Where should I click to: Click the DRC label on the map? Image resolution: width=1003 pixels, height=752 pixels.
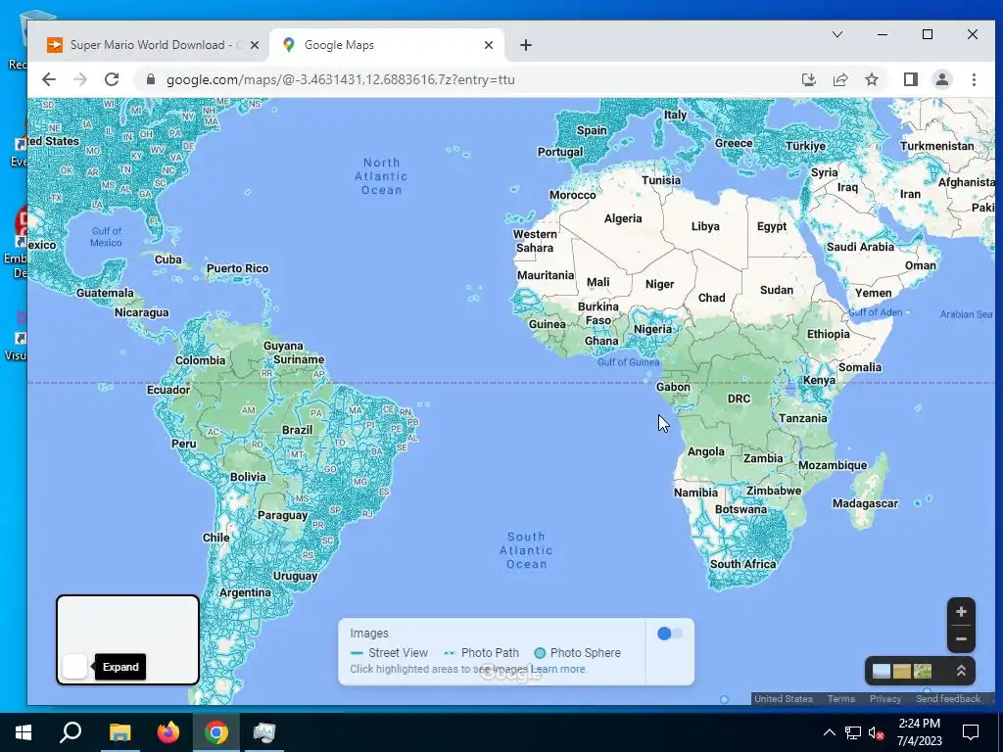coord(739,399)
